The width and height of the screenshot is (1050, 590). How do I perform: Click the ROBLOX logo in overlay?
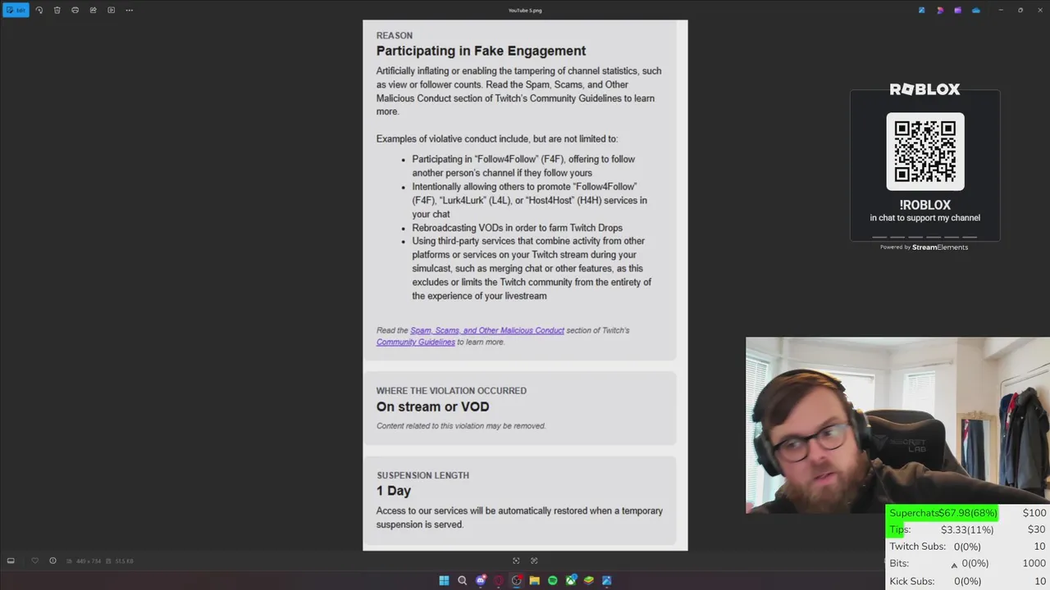tap(925, 89)
